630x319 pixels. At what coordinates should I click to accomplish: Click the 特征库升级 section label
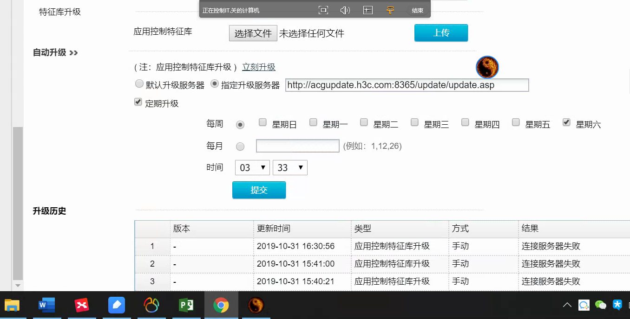click(x=60, y=12)
